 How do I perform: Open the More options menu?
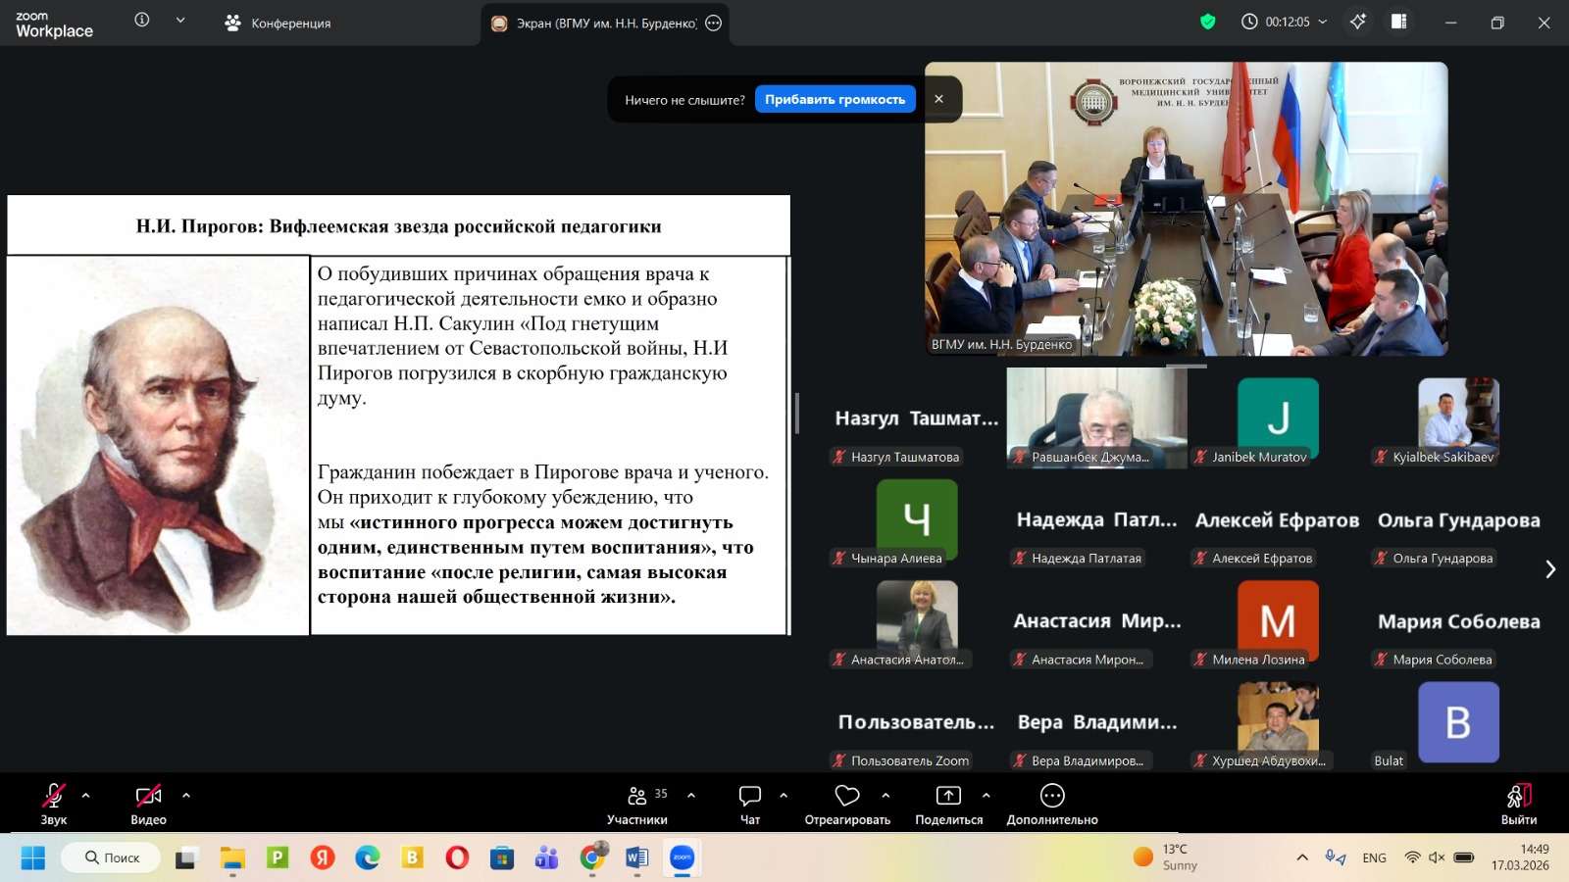pyautogui.click(x=1051, y=804)
